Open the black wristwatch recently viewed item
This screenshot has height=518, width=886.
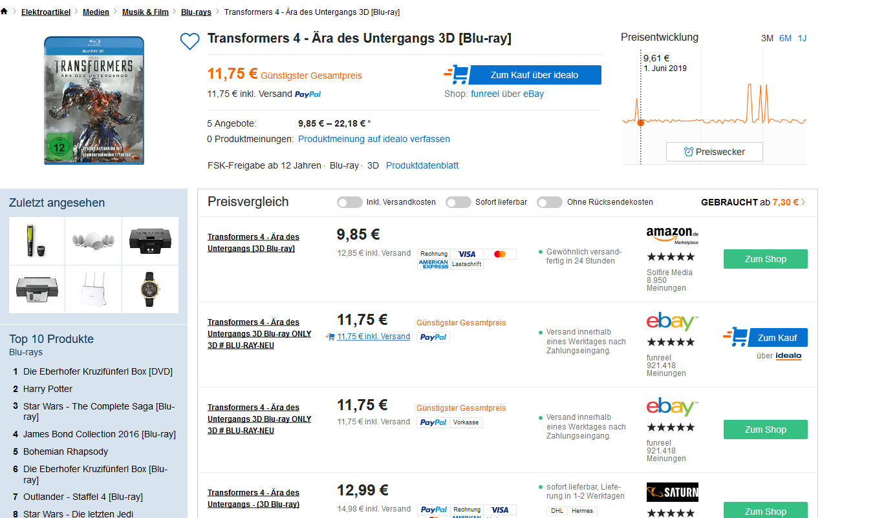[x=149, y=289]
